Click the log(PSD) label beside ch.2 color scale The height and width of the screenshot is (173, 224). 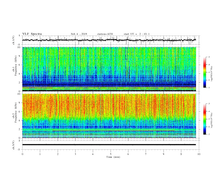(212, 120)
